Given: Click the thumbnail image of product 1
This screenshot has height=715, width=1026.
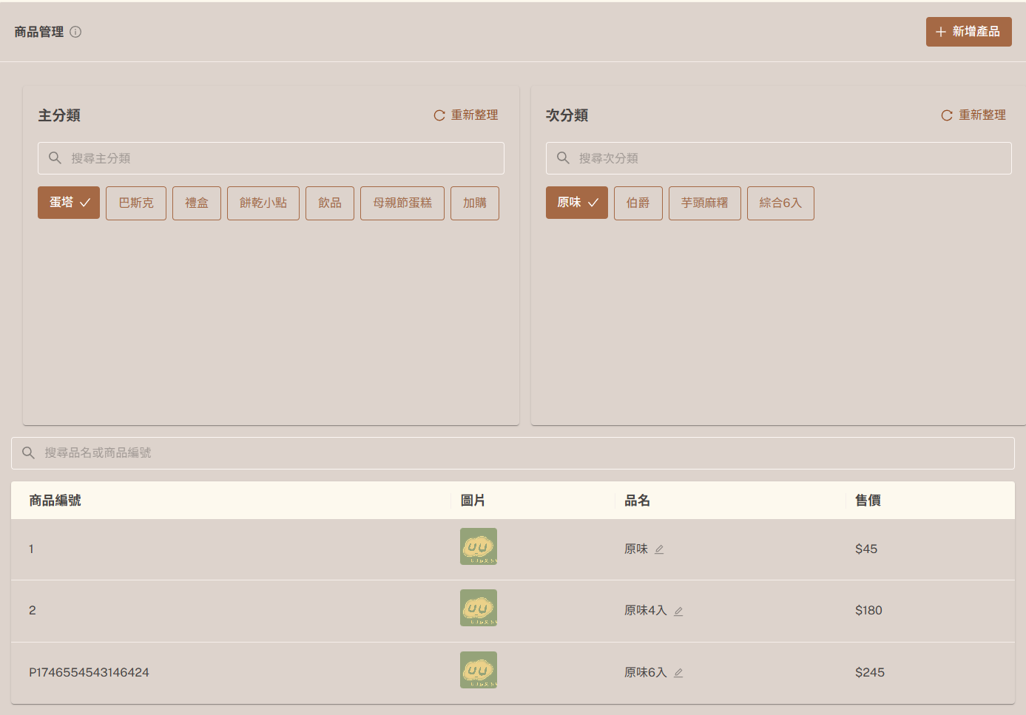Looking at the screenshot, I should [478, 546].
